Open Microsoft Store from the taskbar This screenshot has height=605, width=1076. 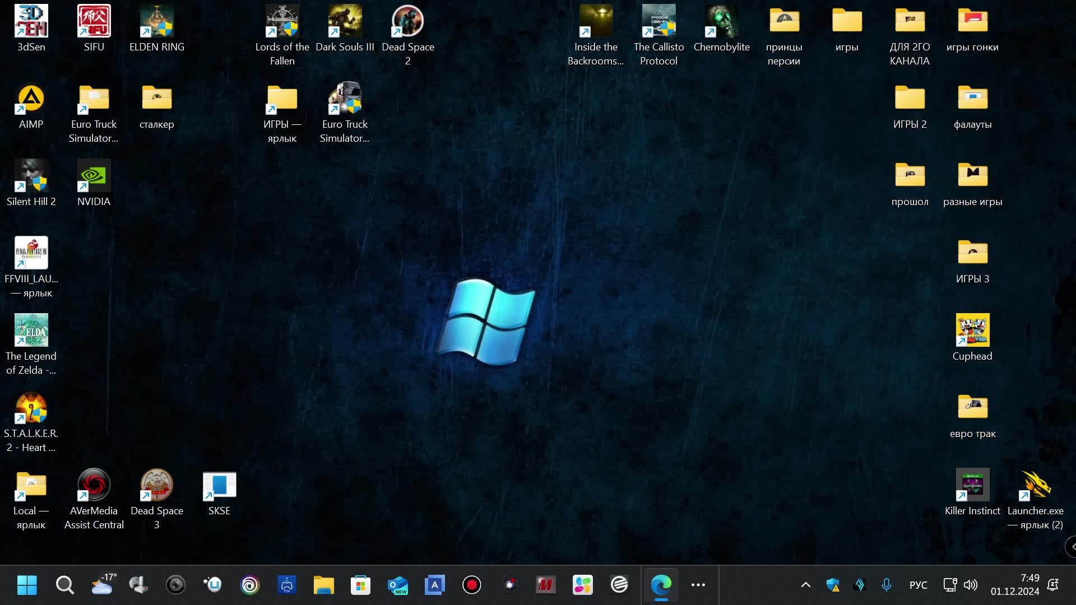pos(360,585)
